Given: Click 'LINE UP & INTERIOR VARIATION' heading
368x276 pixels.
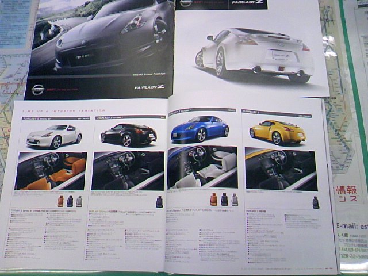Looking at the screenshot, I should 63,110.
